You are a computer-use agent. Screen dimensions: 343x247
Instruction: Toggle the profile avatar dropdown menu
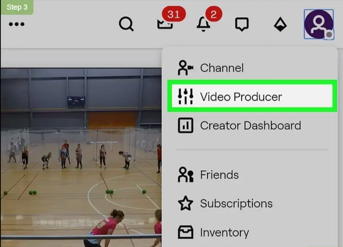pyautogui.click(x=319, y=24)
